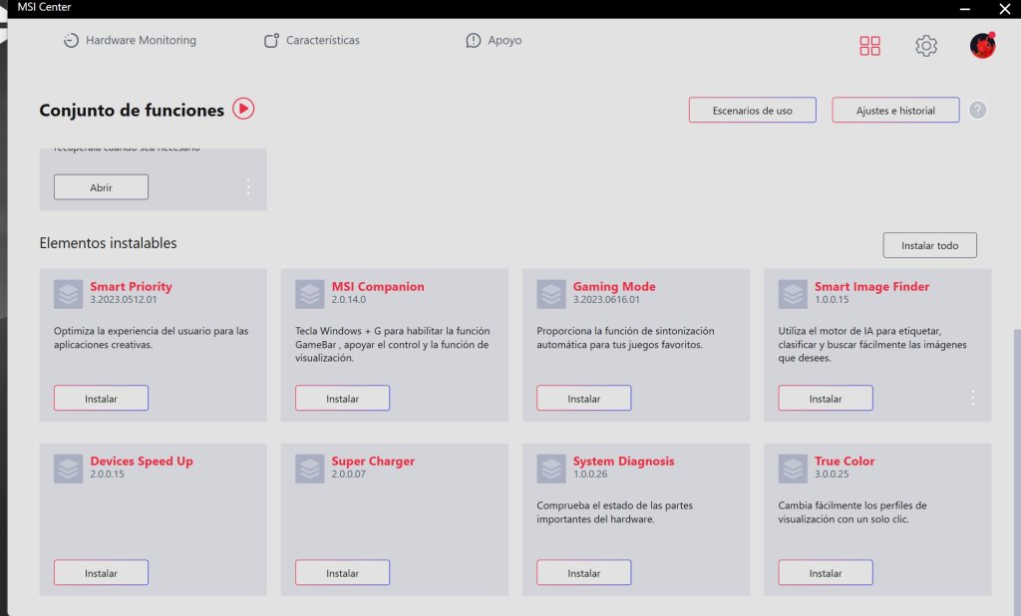
Task: Click the Super Charger layers icon
Action: (310, 468)
